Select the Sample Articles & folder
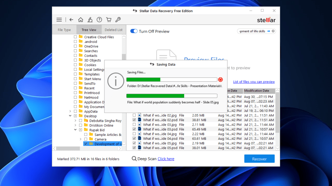Viewport: 332px width, 186px height. click(108, 135)
